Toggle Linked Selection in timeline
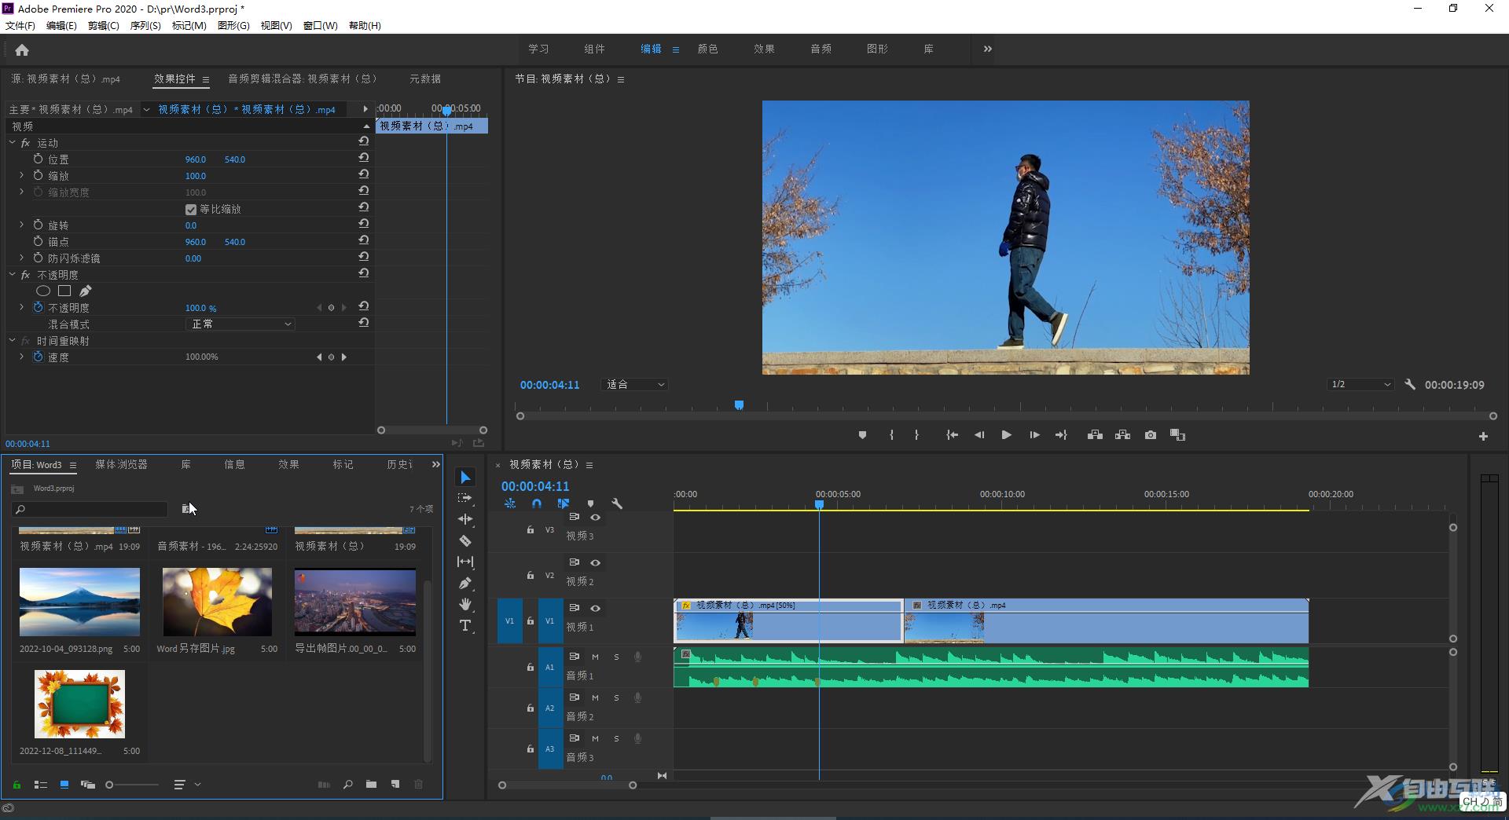 click(564, 503)
